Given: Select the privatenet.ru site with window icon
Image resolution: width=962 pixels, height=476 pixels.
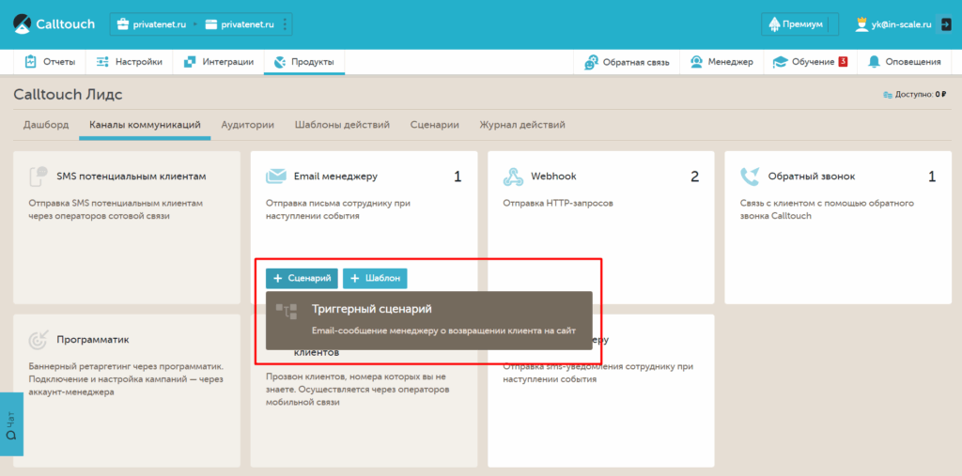Looking at the screenshot, I should tap(240, 24).
